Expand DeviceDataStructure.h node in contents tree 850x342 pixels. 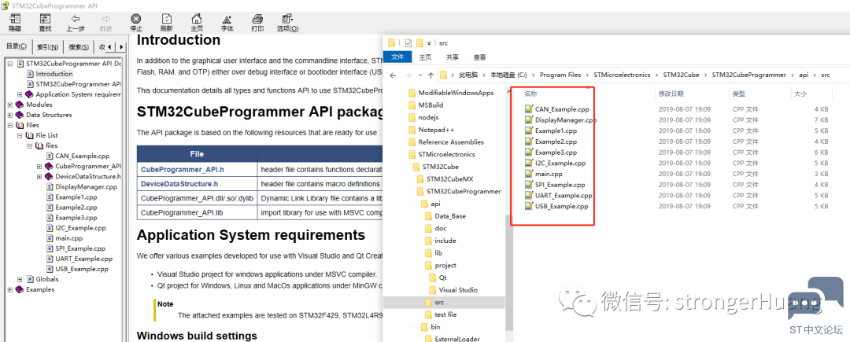pos(39,176)
